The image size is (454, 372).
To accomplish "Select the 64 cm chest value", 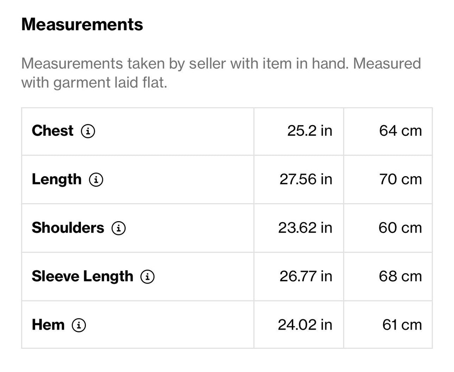I will click(x=400, y=131).
